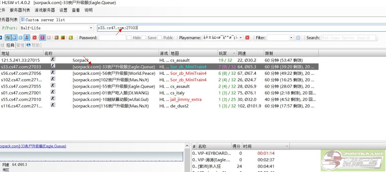
Task: Switch to the 经典 tab
Action: pyautogui.click(x=10, y=45)
